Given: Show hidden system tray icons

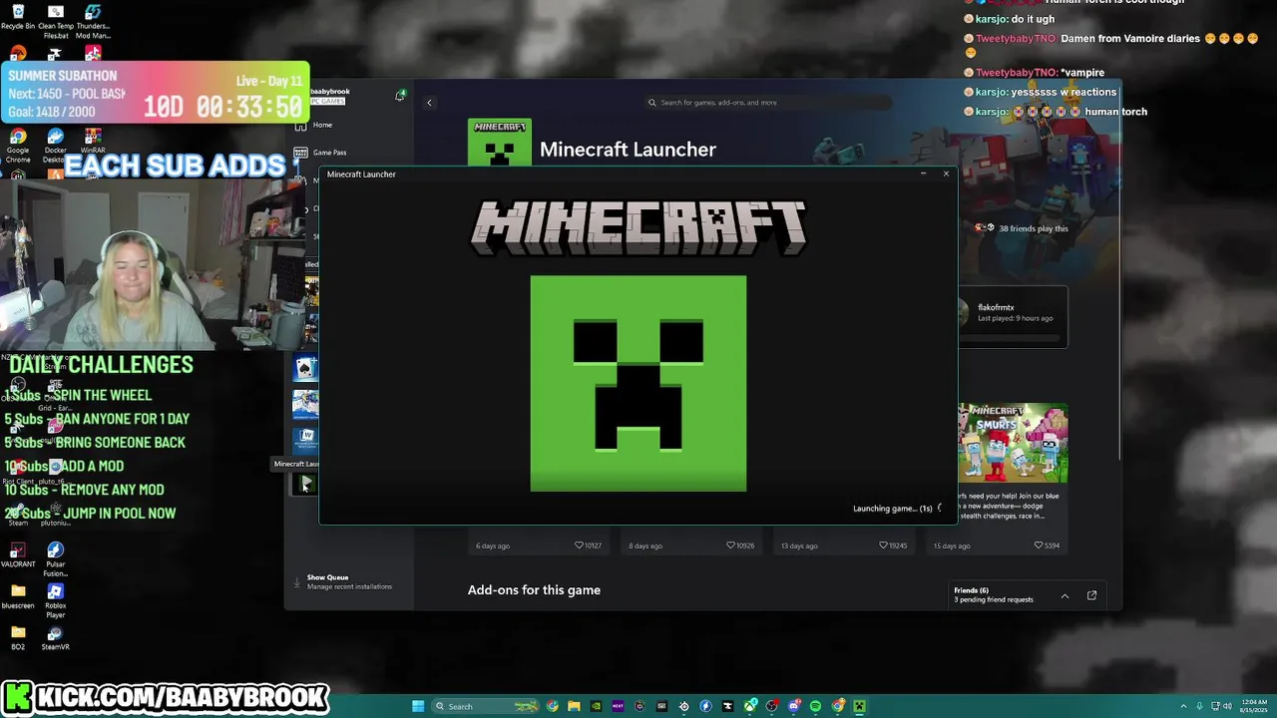Looking at the screenshot, I should (1183, 706).
